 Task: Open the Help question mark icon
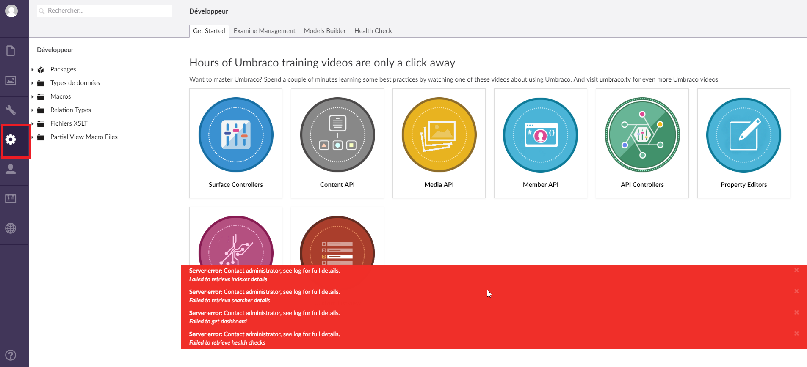point(11,355)
